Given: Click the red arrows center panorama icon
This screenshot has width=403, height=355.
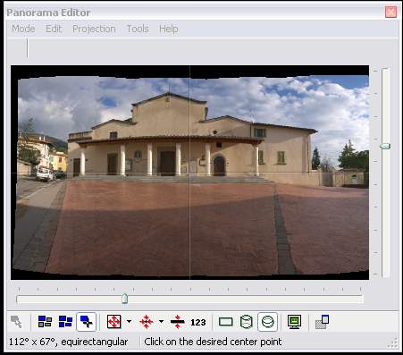Looking at the screenshot, I should click(x=147, y=322).
